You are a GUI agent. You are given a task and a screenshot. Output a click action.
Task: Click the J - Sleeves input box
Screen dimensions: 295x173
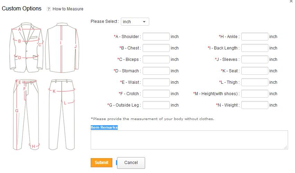pyautogui.click(x=255, y=60)
